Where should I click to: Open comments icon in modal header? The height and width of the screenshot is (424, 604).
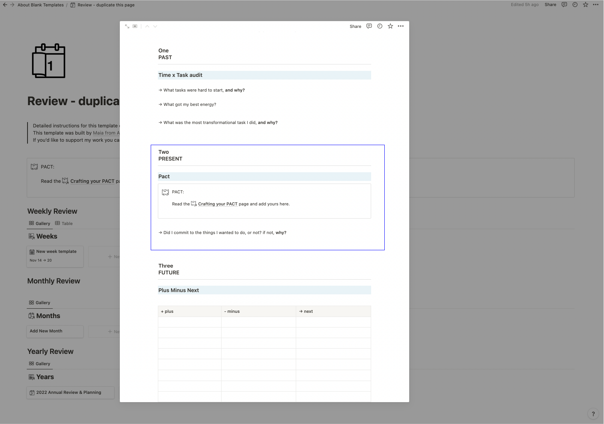(369, 26)
